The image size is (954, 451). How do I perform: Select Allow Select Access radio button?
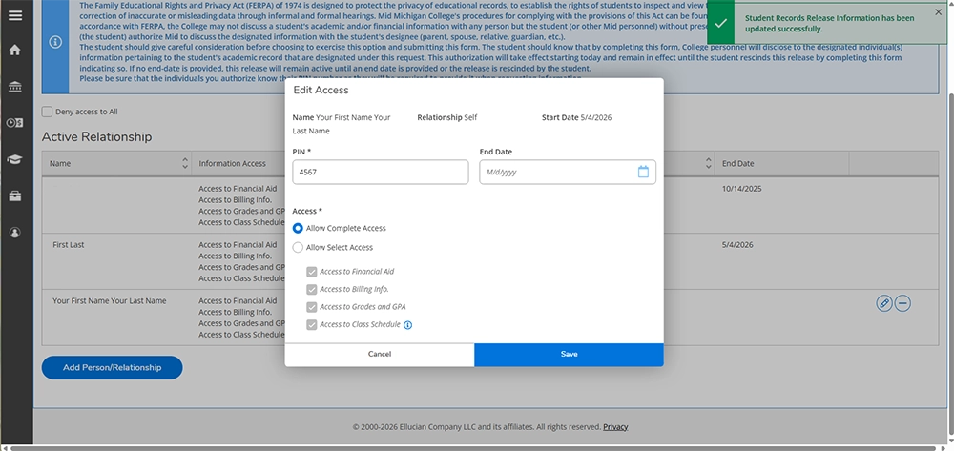[x=298, y=247]
